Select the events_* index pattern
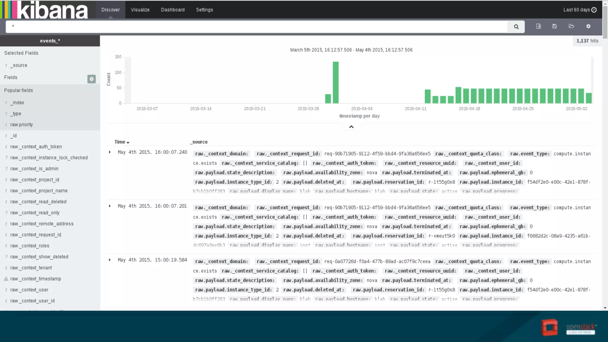This screenshot has height=342, width=608. 50,41
